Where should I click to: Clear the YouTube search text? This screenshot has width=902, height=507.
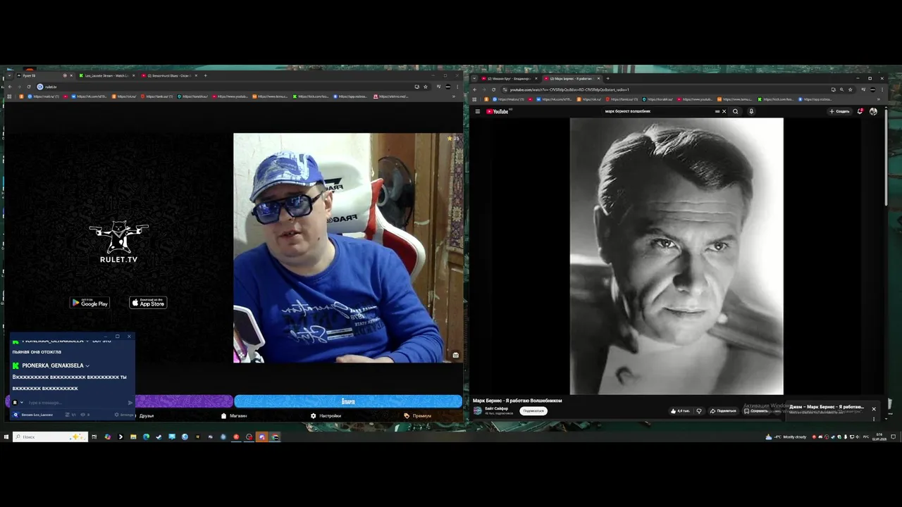724,111
